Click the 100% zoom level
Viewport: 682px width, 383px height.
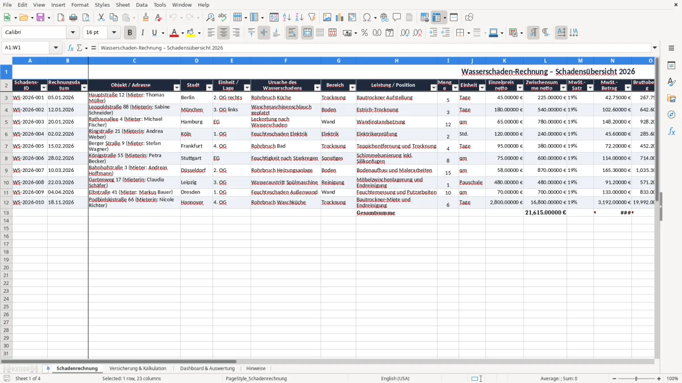pyautogui.click(x=672, y=378)
